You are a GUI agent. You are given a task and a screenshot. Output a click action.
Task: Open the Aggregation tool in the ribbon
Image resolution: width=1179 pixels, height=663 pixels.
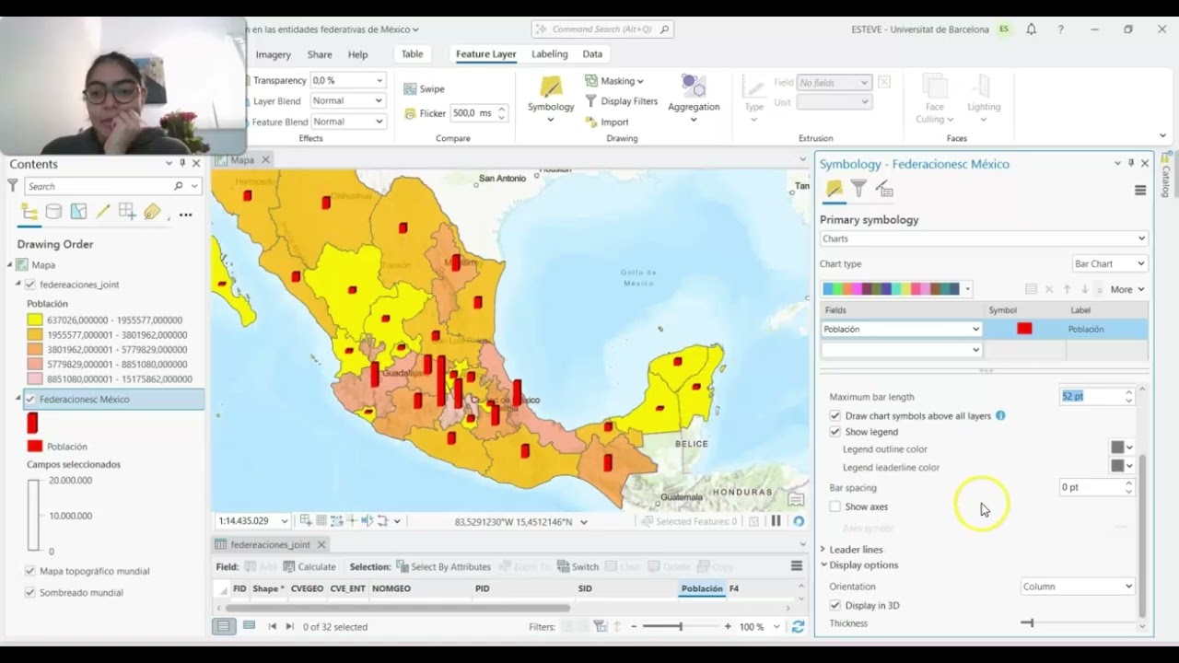click(x=694, y=99)
